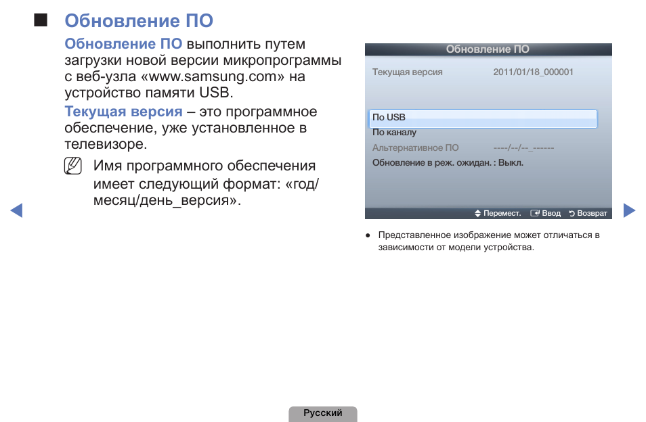The width and height of the screenshot is (646, 422).
Task: Click the bullet dot before the disclaimer text
Action: (368, 235)
